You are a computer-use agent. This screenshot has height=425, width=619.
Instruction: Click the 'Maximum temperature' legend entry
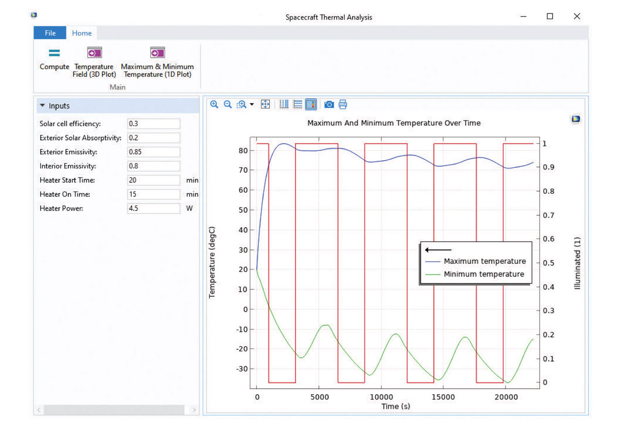pyautogui.click(x=475, y=261)
